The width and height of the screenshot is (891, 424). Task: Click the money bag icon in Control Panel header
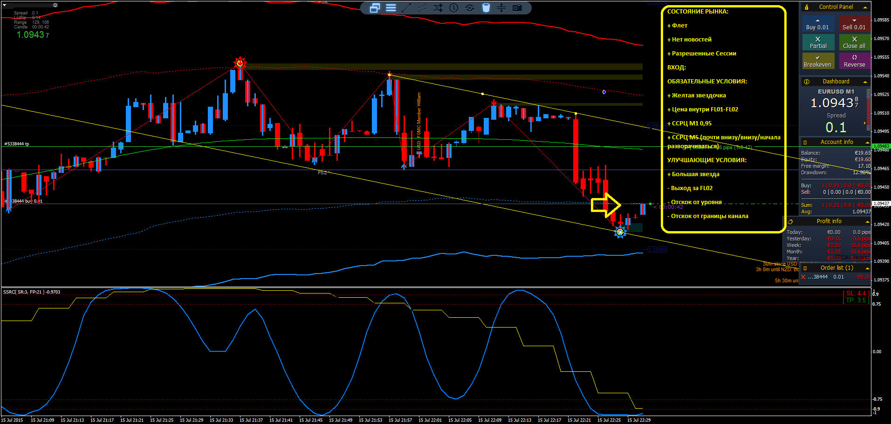pos(807,7)
